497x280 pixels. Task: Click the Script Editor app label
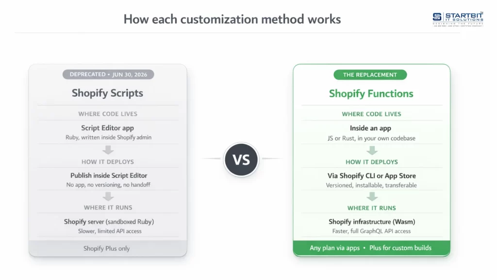coord(108,128)
